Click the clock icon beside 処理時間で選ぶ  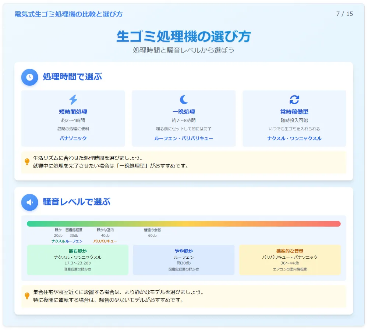(x=29, y=77)
